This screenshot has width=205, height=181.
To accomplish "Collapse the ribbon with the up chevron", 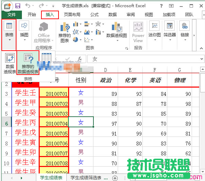I will (x=201, y=48).
